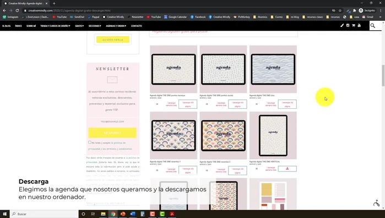This screenshot has height=218, width=385.
Task: Open the pencil/blog icon in site header
Action: [x=342, y=25]
